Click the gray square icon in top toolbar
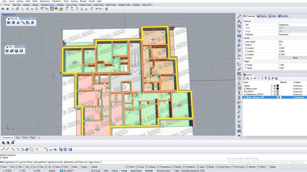Image resolution: width=307 pixels, height=172 pixels. tap(52, 9)
